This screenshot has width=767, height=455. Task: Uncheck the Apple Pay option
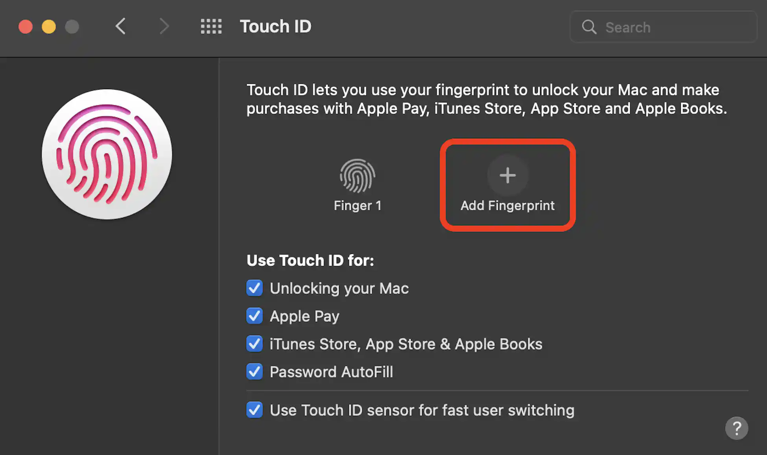254,316
